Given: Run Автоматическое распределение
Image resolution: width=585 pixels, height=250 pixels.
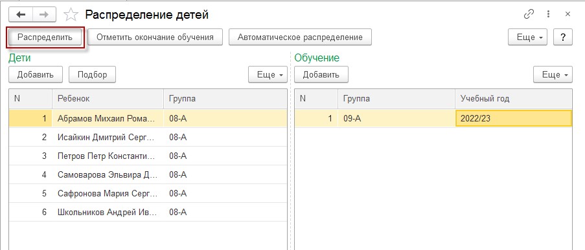Looking at the screenshot, I should (300, 37).
